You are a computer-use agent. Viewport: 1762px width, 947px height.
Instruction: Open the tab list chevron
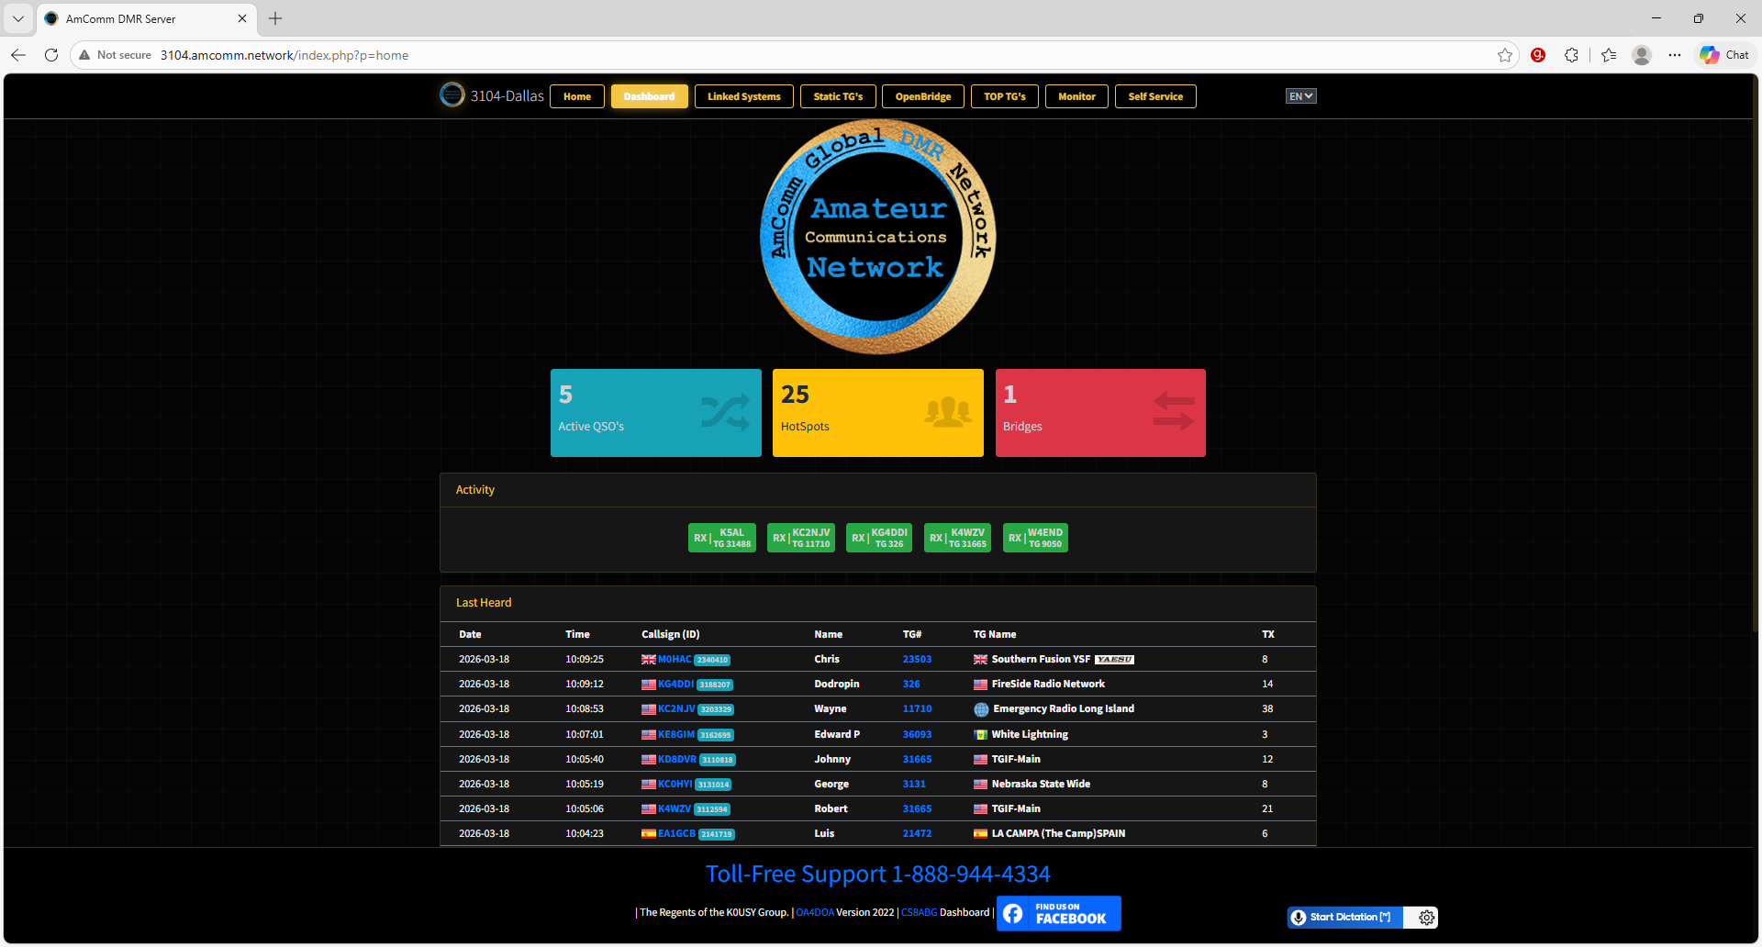coord(18,18)
